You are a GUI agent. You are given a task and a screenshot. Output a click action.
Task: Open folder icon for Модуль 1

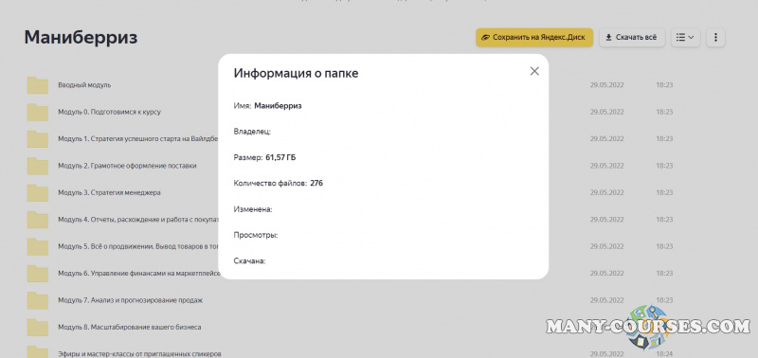pos(38,138)
